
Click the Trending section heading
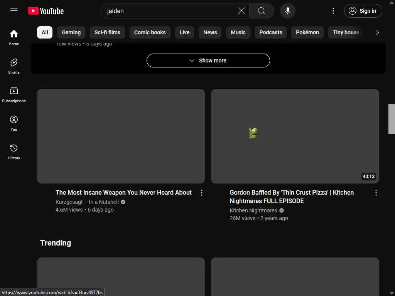click(x=56, y=243)
